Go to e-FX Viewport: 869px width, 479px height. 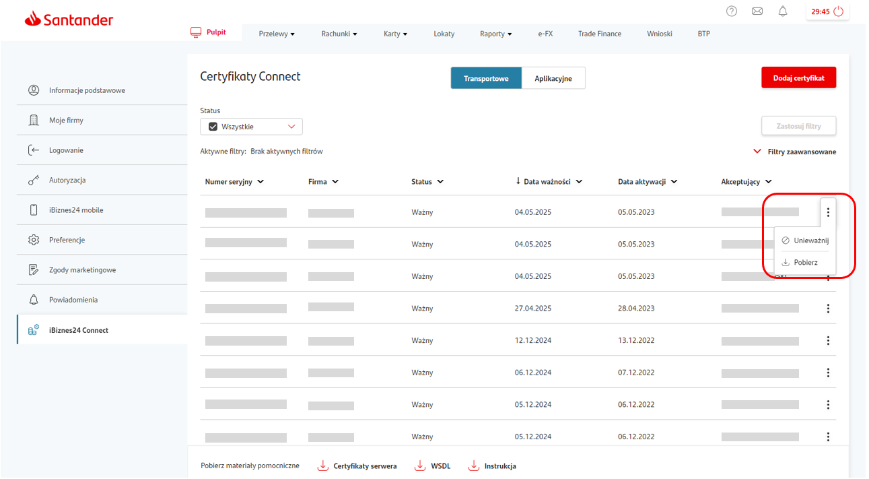pos(545,34)
